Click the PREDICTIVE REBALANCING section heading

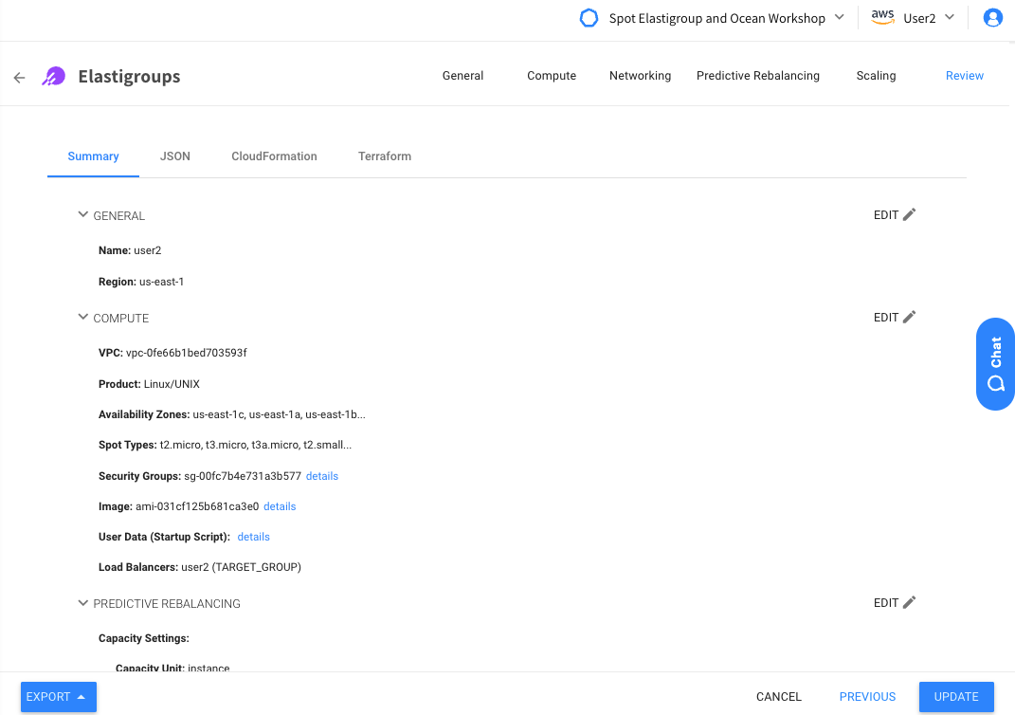[167, 604]
